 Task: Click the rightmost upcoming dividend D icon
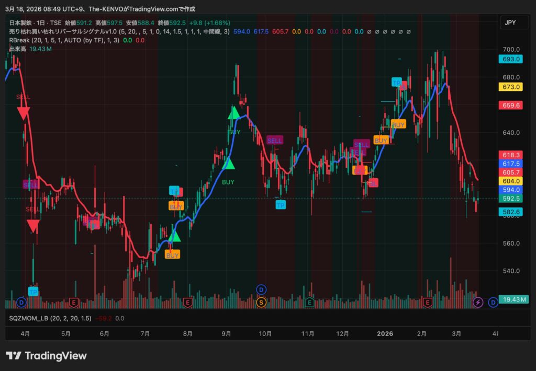tap(493, 302)
